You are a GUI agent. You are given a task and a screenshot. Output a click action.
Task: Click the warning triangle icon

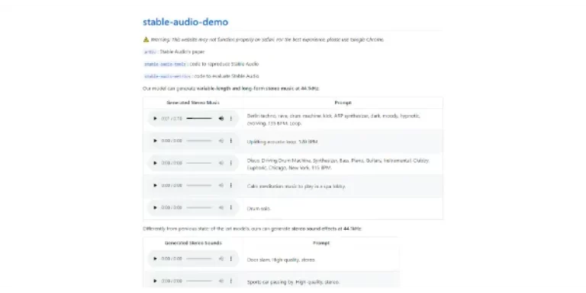146,40
